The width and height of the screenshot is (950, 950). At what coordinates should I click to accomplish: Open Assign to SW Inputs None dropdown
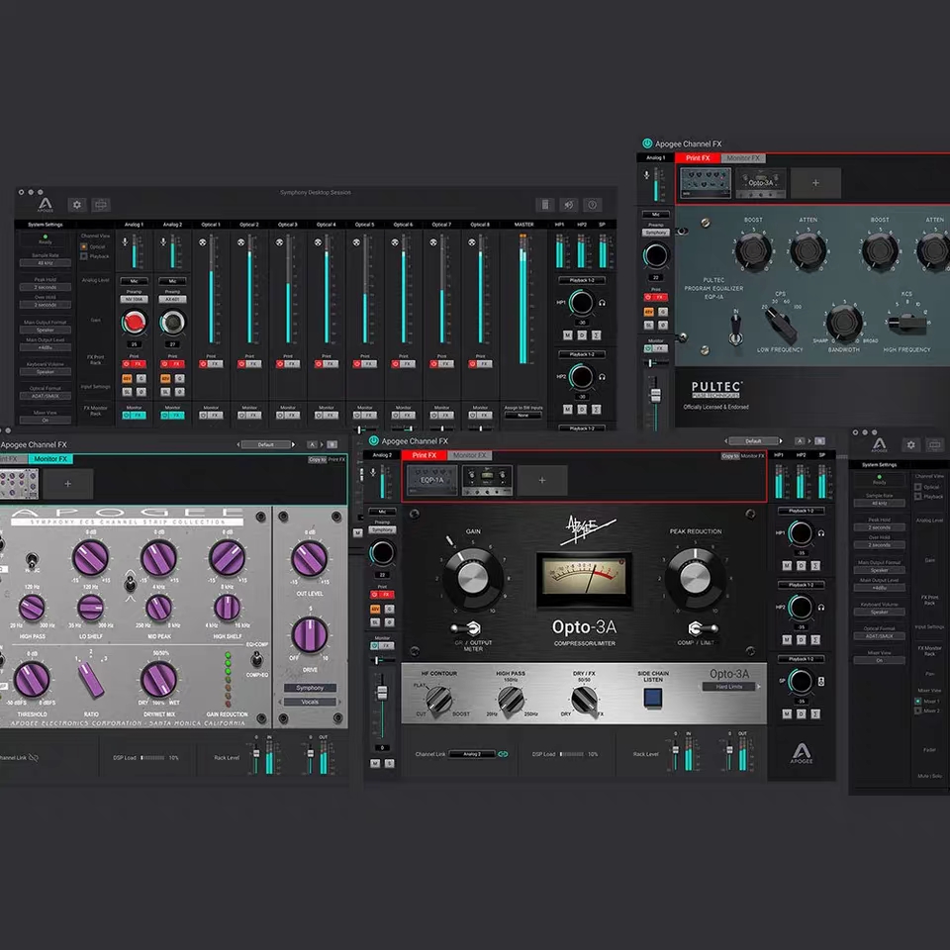(523, 415)
